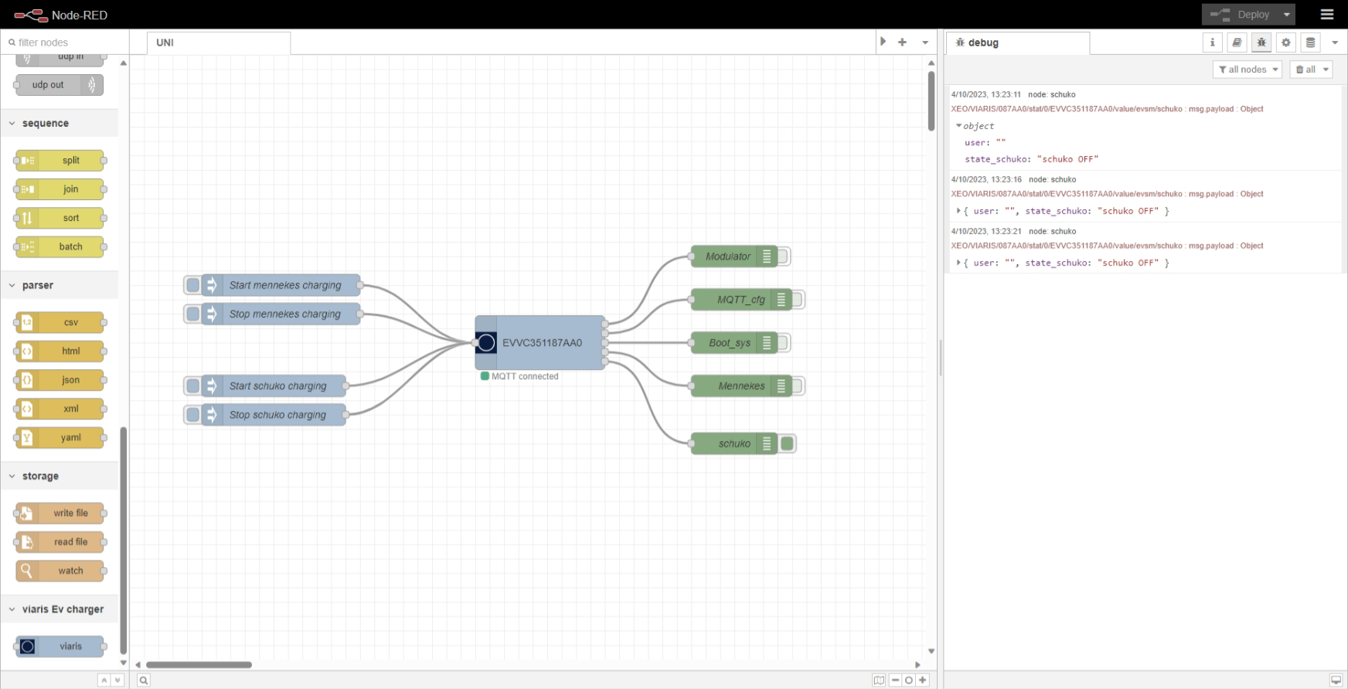Open the configuration nodes gear icon
Viewport: 1348px width, 689px height.
[x=1286, y=42]
